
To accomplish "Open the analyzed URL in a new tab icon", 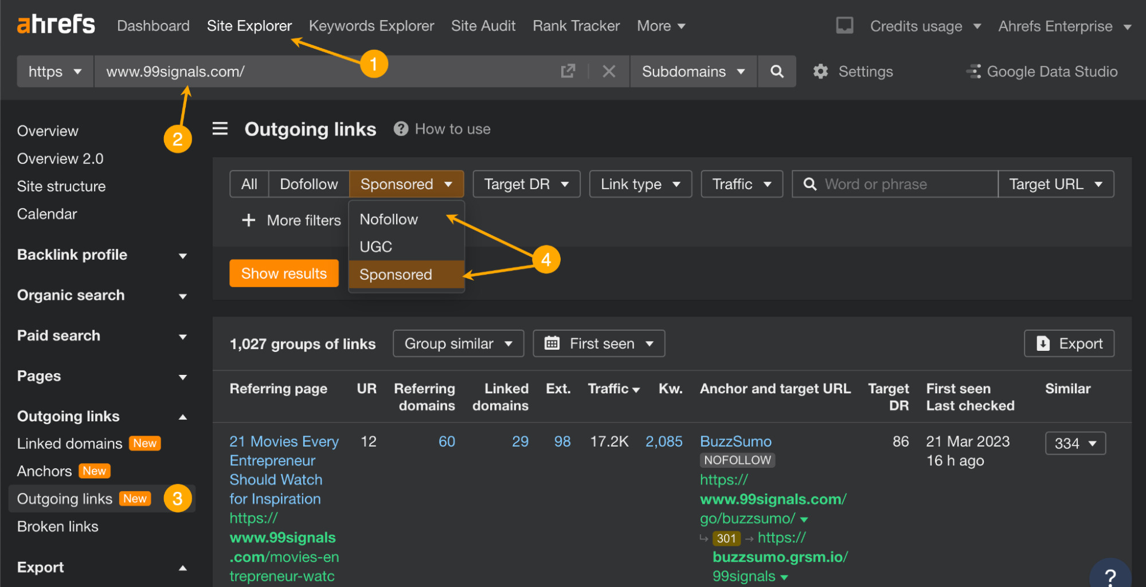I will (568, 71).
